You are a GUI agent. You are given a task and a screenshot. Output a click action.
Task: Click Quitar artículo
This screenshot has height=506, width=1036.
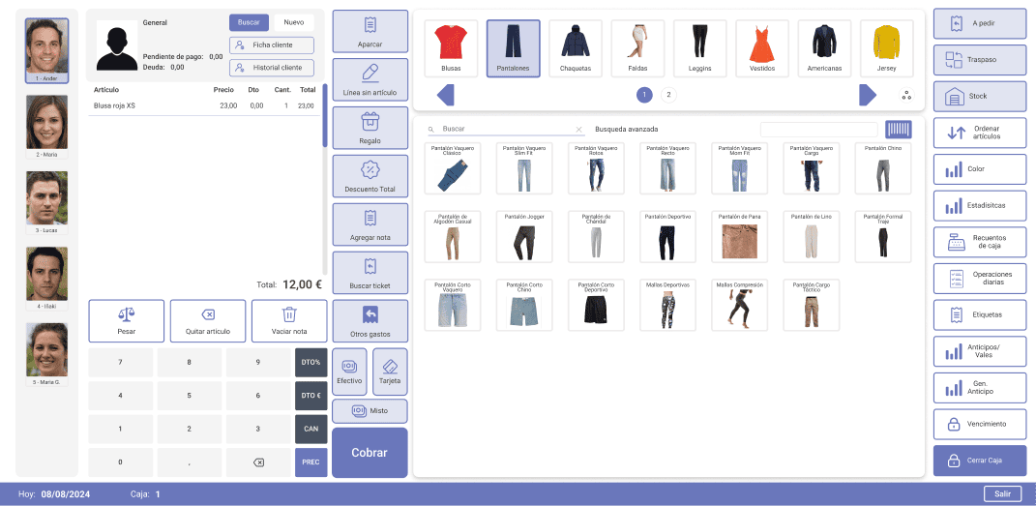click(207, 320)
